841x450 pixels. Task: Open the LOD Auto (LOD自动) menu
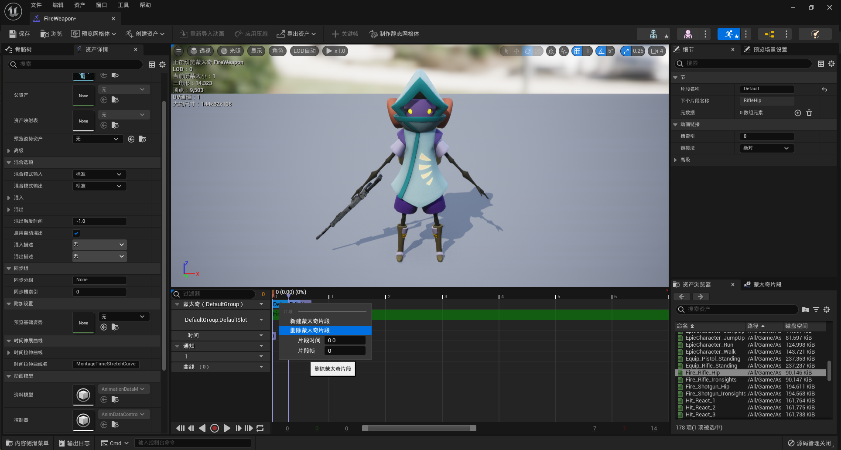pyautogui.click(x=304, y=51)
